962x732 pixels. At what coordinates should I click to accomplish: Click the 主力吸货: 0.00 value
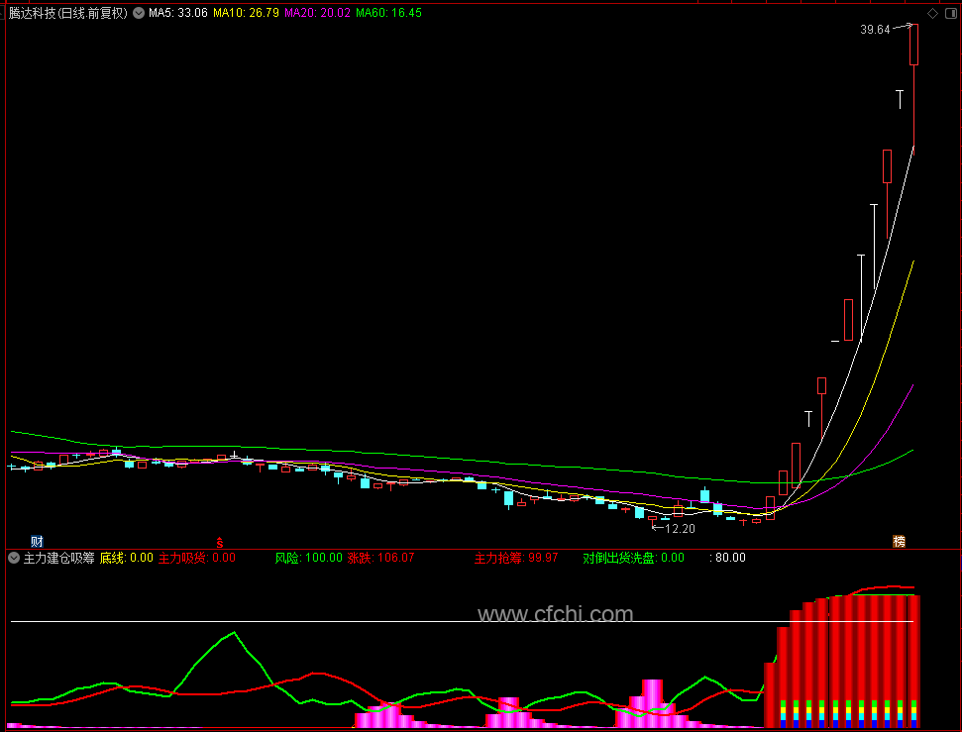[x=197, y=558]
